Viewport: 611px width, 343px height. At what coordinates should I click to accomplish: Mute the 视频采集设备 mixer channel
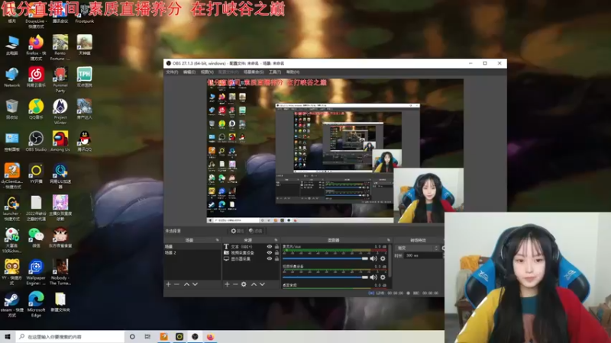pyautogui.click(x=373, y=277)
